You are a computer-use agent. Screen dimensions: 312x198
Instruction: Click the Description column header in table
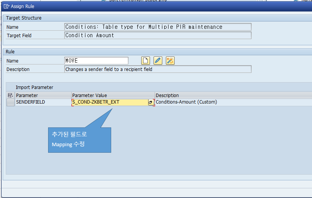coord(234,96)
